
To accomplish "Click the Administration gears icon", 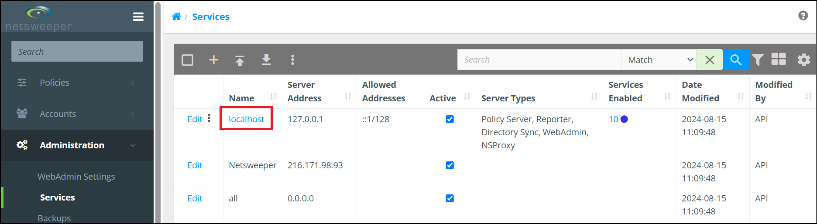I will coord(22,145).
